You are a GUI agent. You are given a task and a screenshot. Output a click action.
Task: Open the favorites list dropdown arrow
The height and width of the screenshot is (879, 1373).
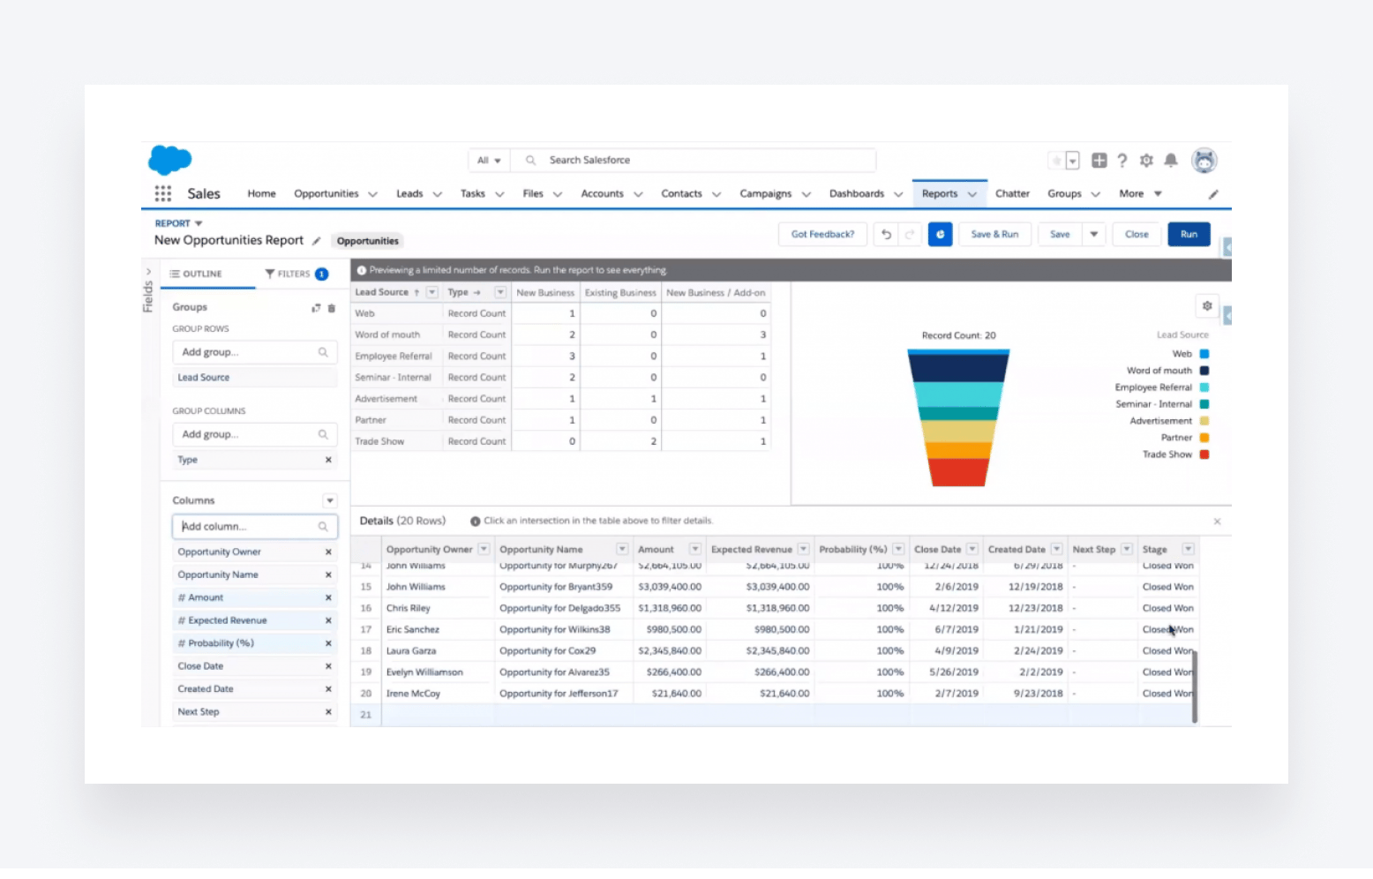1073,161
